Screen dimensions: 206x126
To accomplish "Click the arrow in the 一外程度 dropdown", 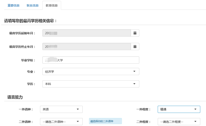I will pos(195,109).
